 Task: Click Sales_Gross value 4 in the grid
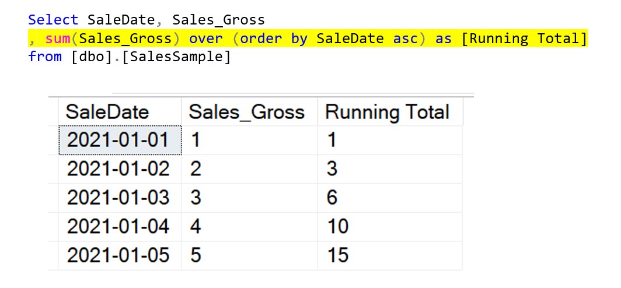click(196, 226)
